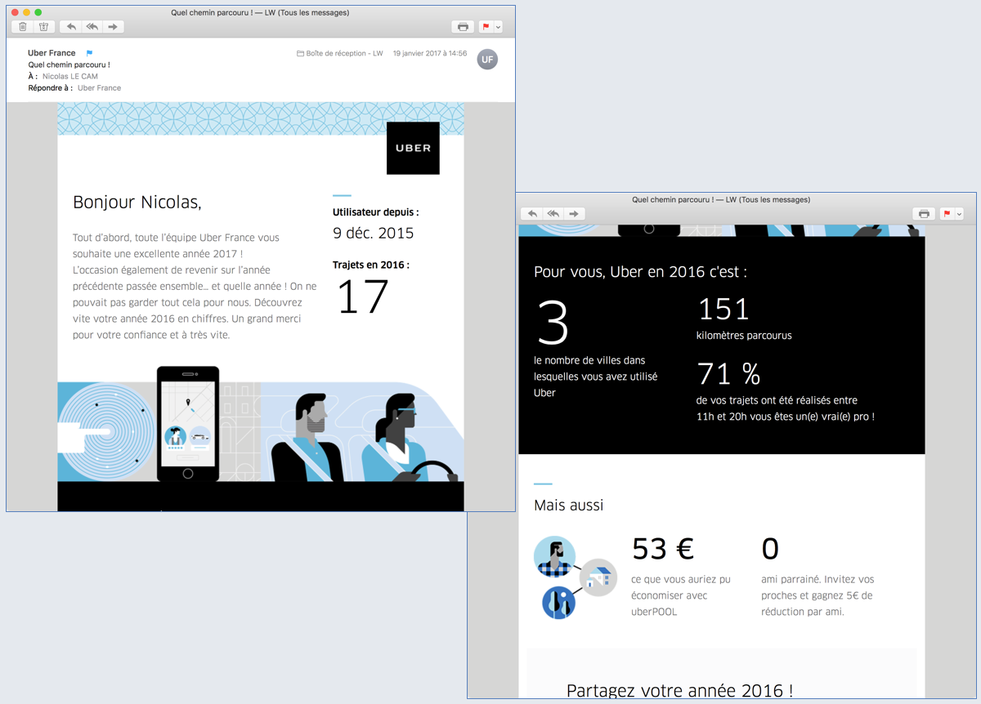Flag message red flag icon in first window
Viewport: 981px width, 704px height.
tap(486, 27)
